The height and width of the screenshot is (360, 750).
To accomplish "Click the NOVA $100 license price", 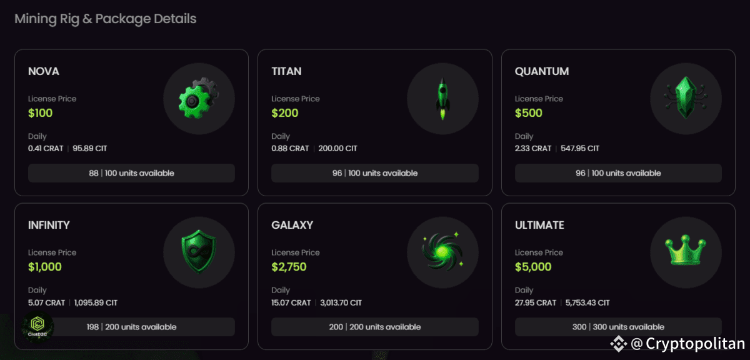I will (41, 113).
